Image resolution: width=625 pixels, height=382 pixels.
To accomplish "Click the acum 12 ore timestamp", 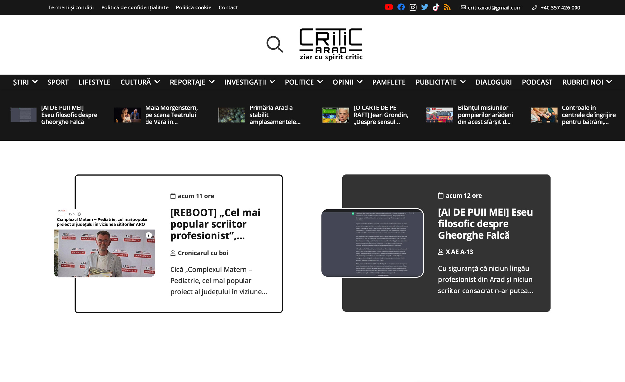I will click(464, 196).
